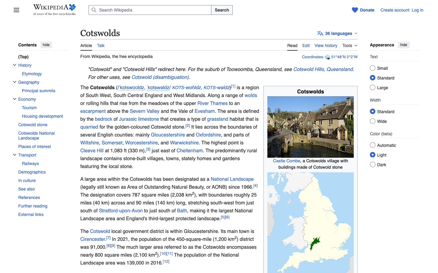Open the coordinates 51°48′N 2°2′W link

point(344,57)
